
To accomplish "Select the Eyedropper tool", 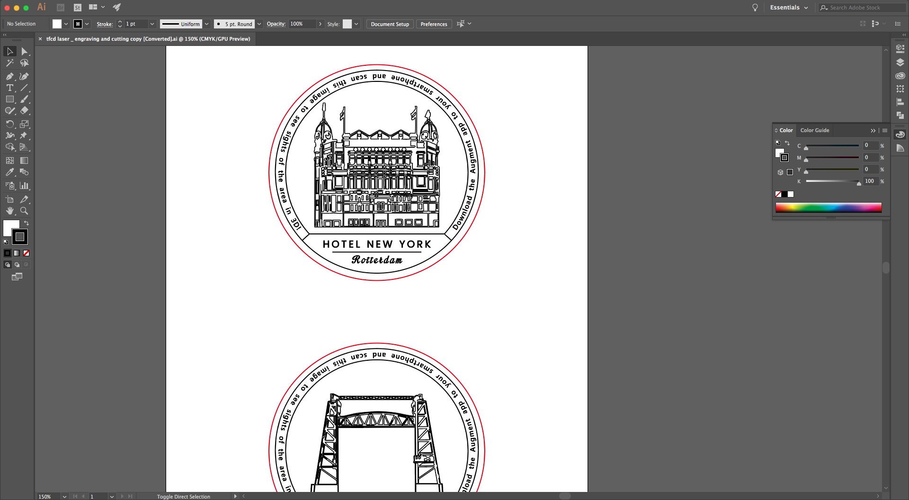I will tap(9, 172).
